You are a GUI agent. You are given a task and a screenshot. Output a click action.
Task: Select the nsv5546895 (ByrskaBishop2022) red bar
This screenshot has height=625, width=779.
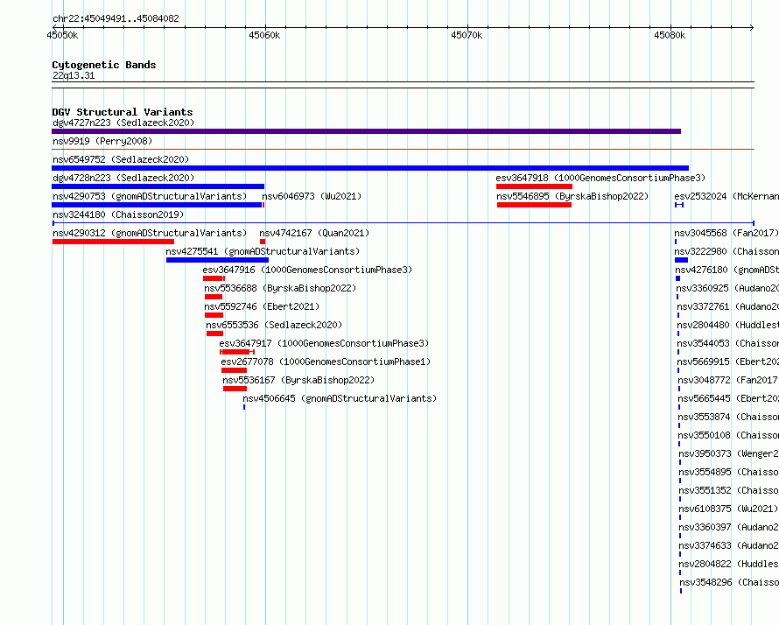tap(534, 205)
